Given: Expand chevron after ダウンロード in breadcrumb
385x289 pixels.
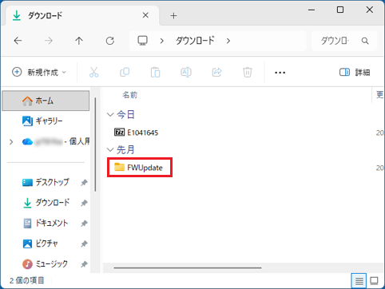Looking at the screenshot, I should (228, 41).
